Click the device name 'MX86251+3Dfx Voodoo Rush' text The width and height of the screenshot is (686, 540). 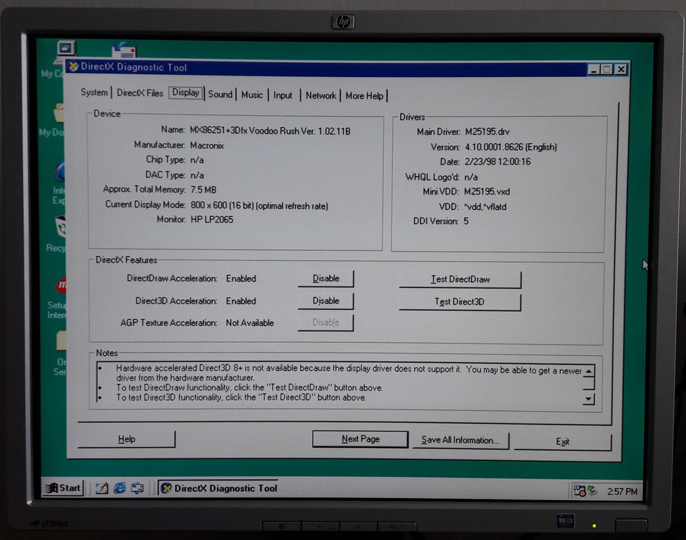click(x=270, y=131)
